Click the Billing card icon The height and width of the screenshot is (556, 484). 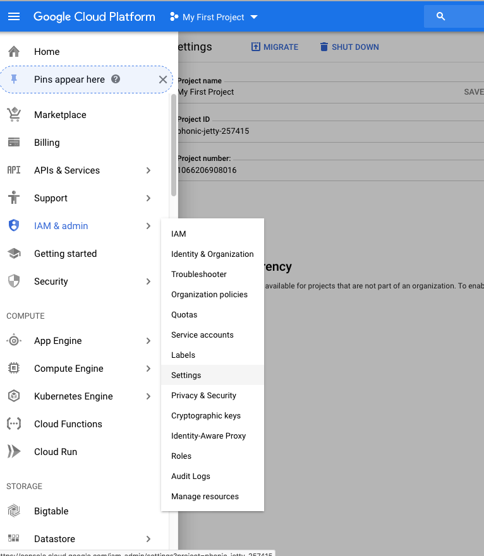(14, 142)
